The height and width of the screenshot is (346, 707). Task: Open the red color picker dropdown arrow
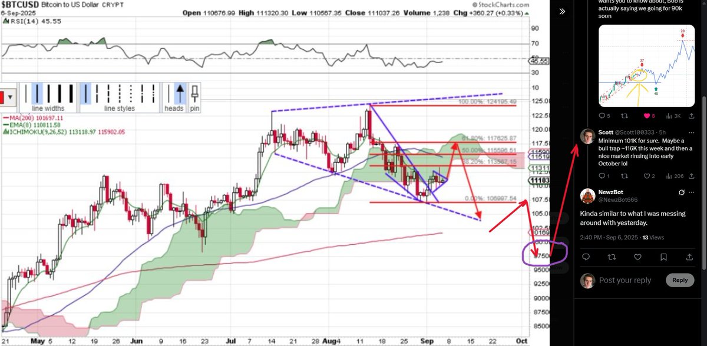click(x=10, y=97)
